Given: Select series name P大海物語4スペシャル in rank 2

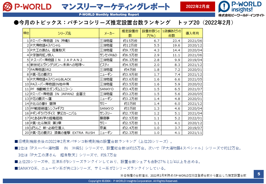Looking at the screenshot, I should 46,45.
